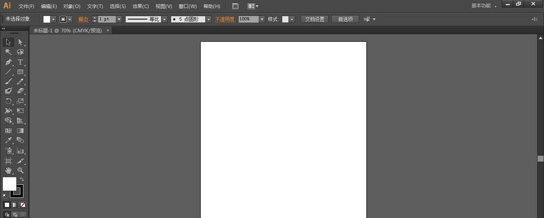Select the Pen tool
Image resolution: width=544 pixels, height=218 pixels.
[9, 62]
